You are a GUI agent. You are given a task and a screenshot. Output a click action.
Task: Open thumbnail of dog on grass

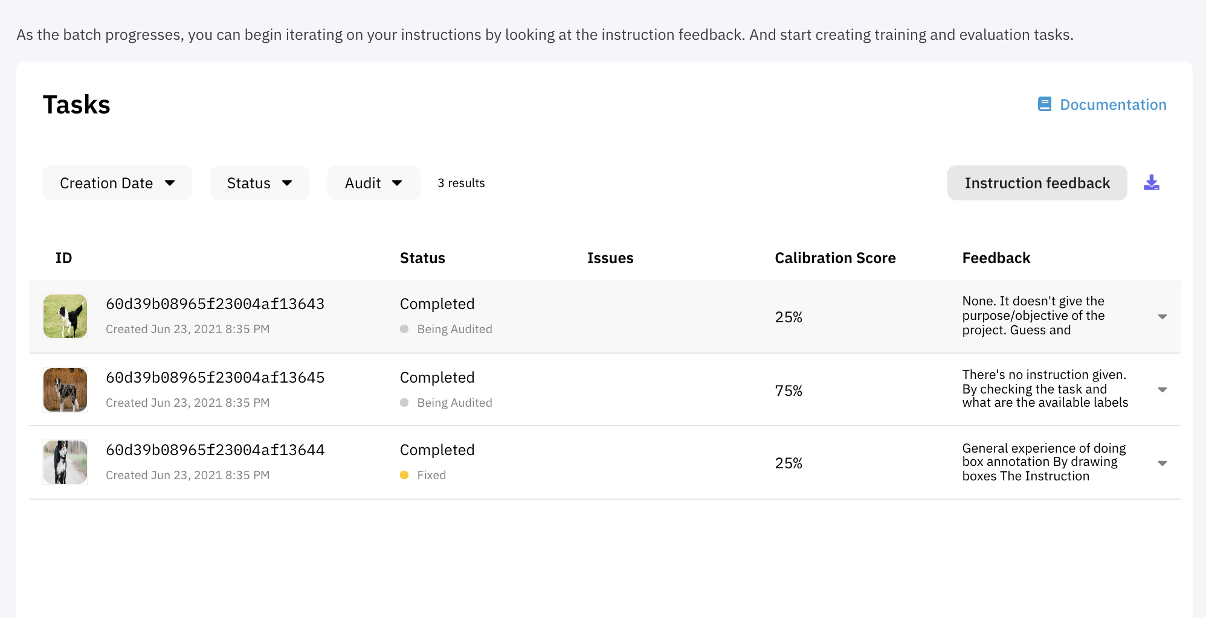pyautogui.click(x=65, y=316)
